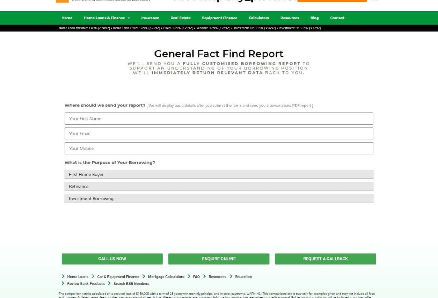Select the Your Mobile input box

(x=219, y=149)
